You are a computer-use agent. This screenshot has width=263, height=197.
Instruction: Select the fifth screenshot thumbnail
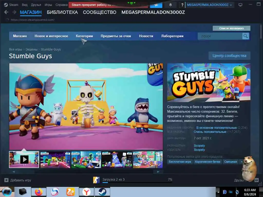pyautogui.click(x=148, y=160)
